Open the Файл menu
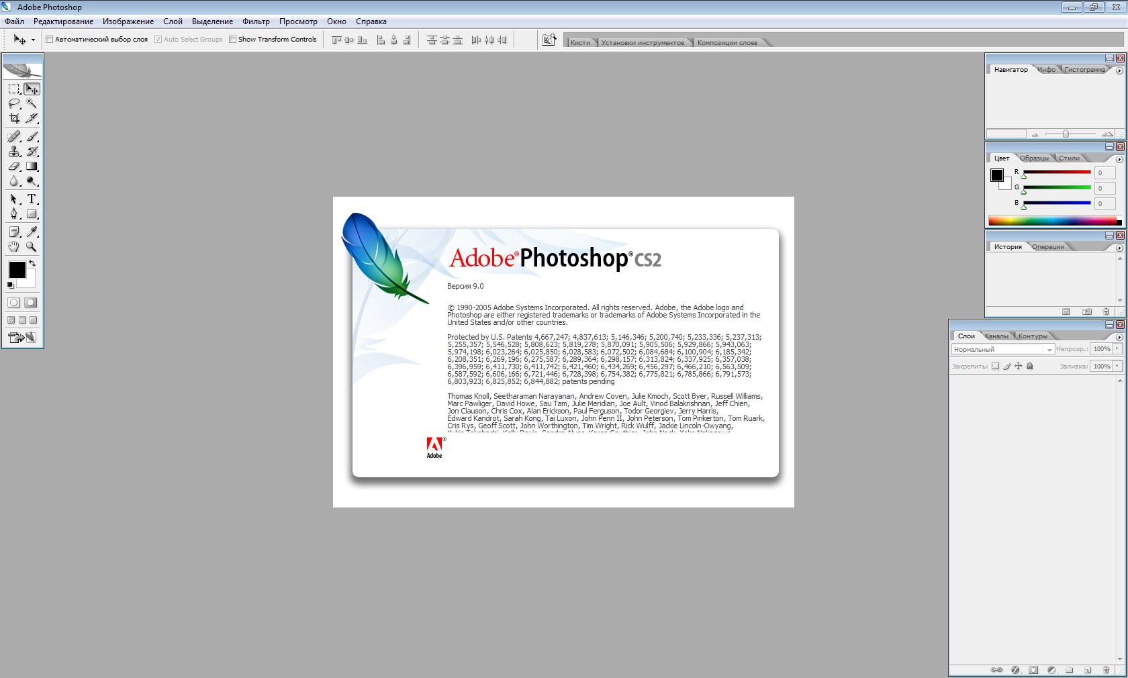This screenshot has height=678, width=1128. [14, 21]
